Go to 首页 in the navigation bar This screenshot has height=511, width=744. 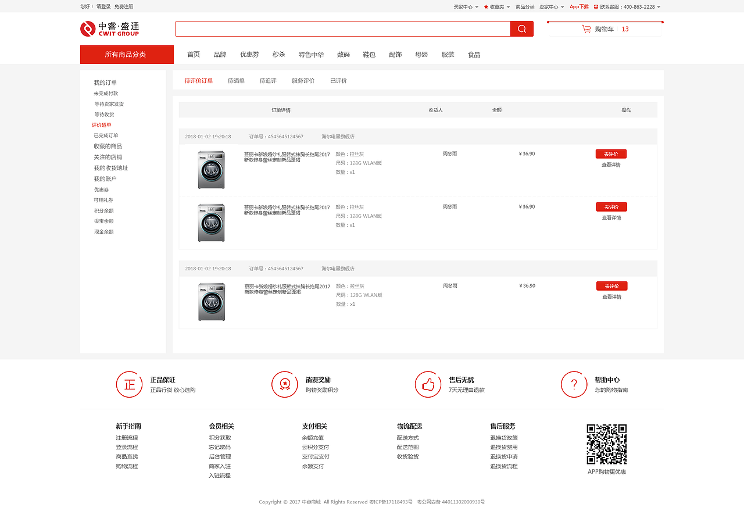click(x=194, y=55)
